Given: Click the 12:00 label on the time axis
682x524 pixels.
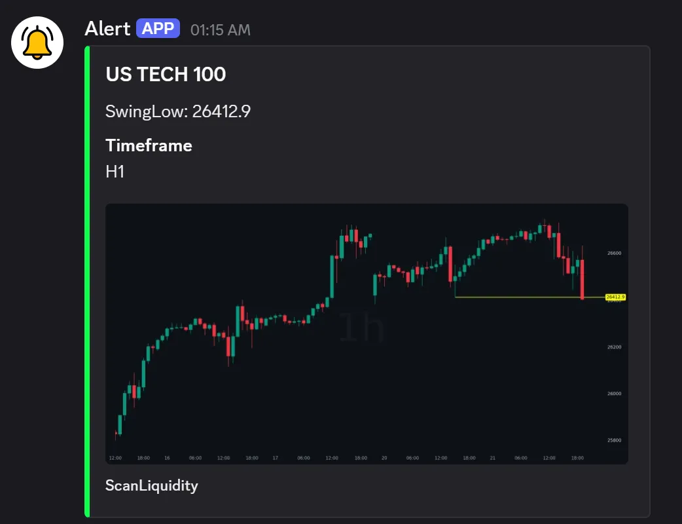Looking at the screenshot, I should point(116,458).
